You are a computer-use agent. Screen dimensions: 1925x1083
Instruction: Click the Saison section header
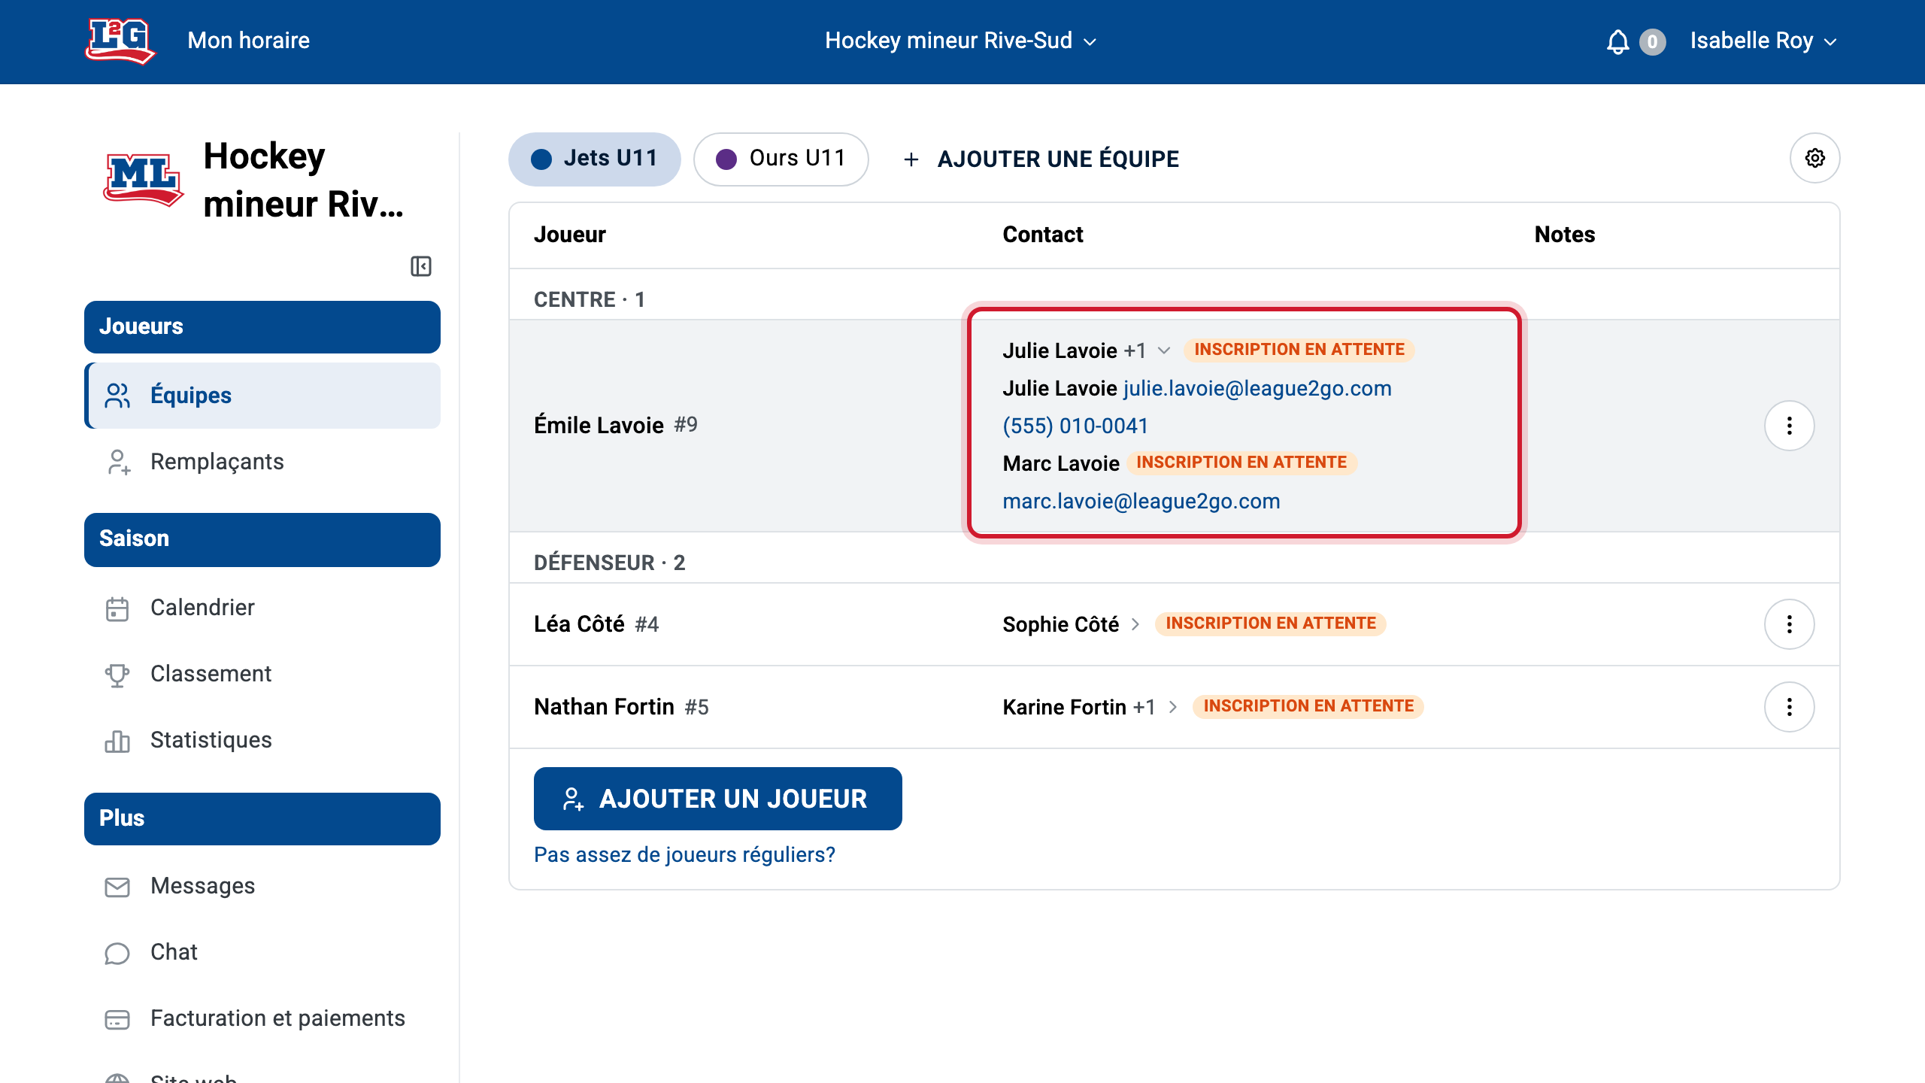[x=262, y=539]
